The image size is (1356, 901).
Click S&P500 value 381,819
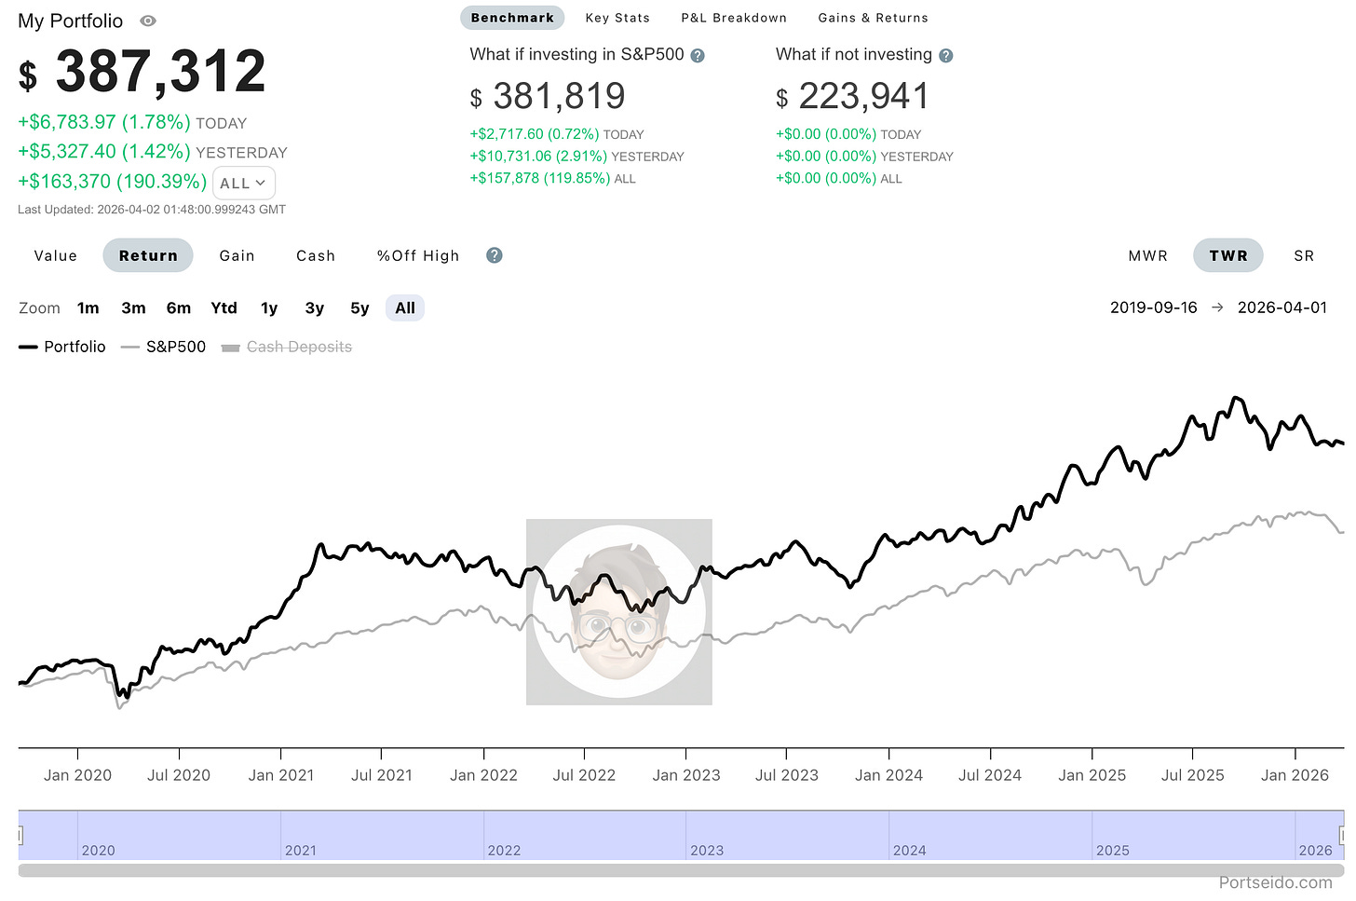point(560,96)
